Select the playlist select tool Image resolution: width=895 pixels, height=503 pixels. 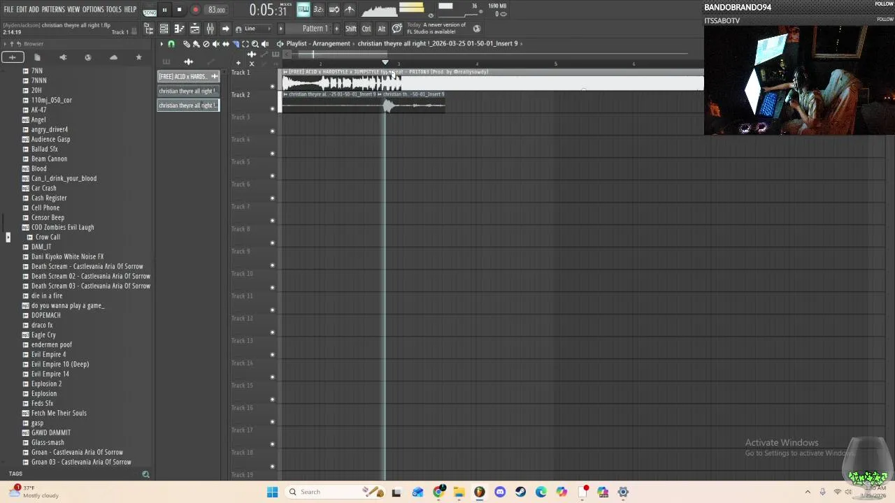[x=245, y=44]
